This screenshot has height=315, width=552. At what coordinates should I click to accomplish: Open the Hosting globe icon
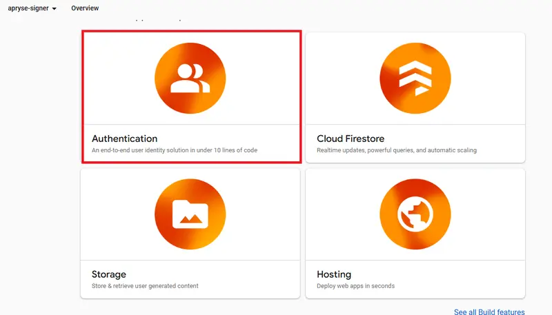(415, 214)
